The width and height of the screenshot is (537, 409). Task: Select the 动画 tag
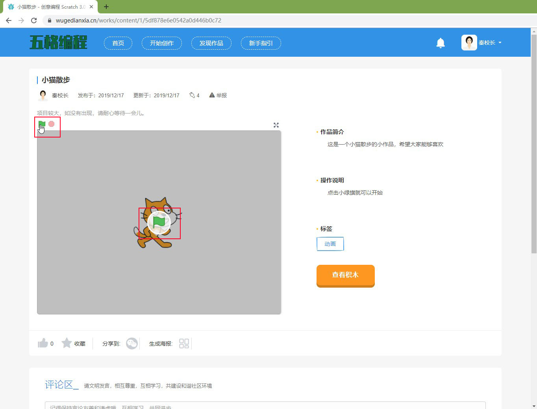330,244
